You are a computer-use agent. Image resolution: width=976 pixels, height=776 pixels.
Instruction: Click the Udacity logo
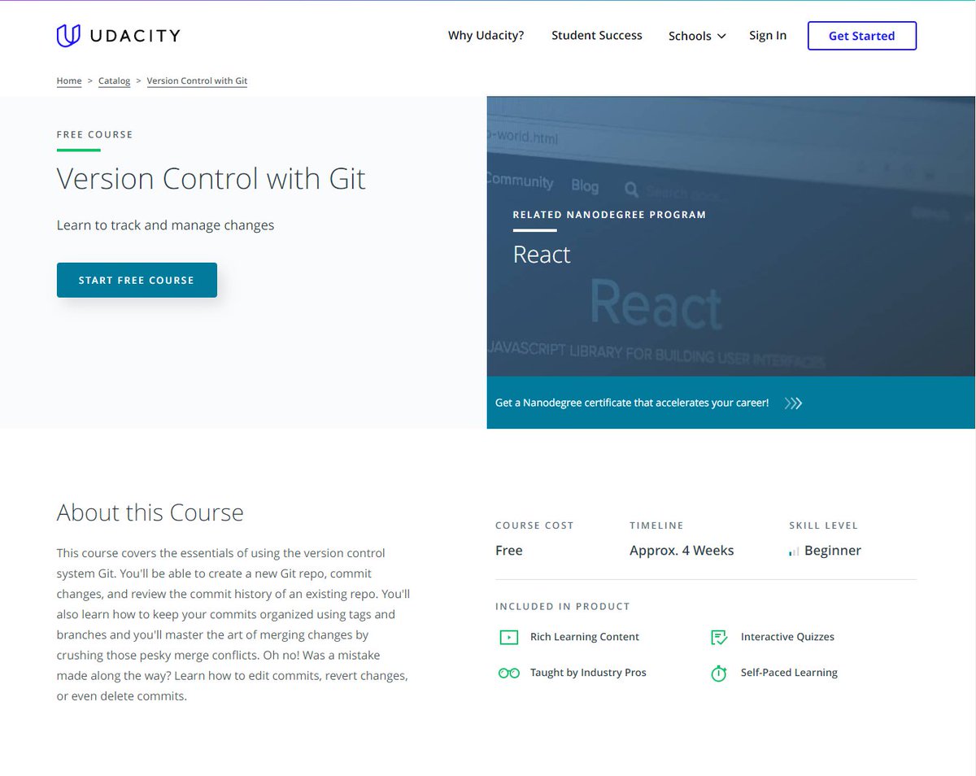click(117, 35)
